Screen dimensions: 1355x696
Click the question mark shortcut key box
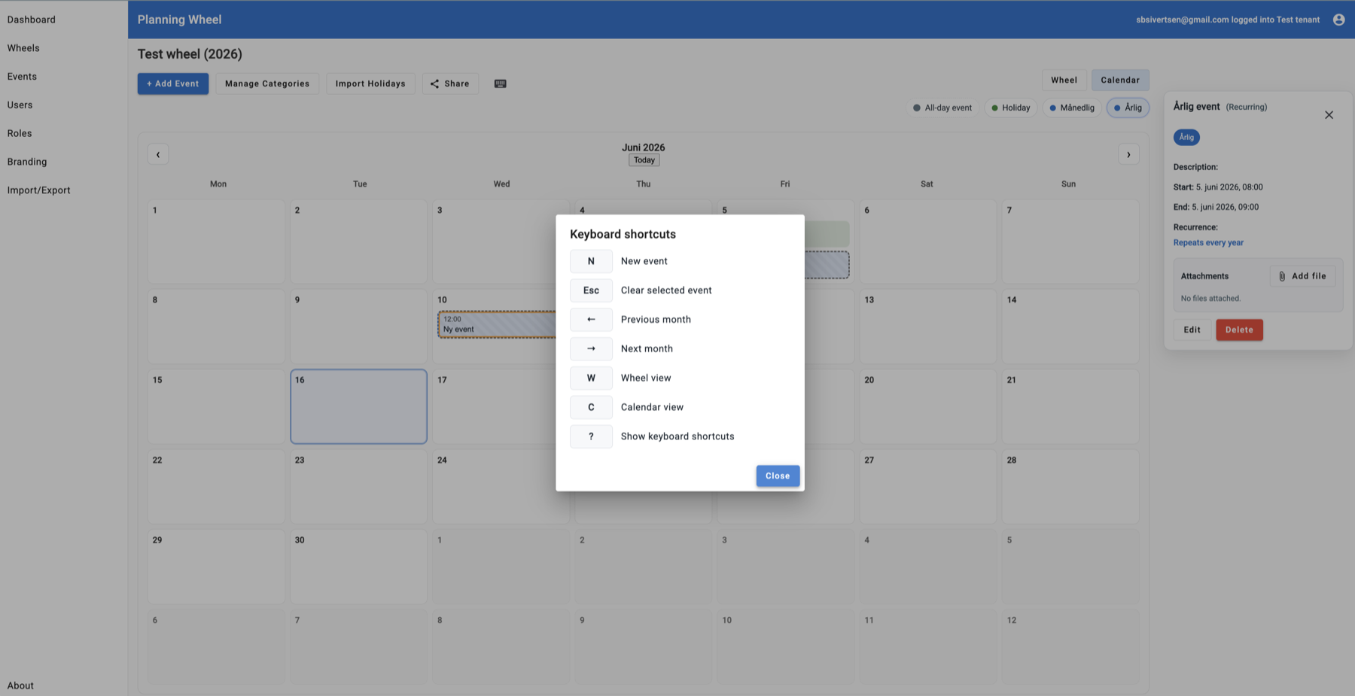coord(591,436)
